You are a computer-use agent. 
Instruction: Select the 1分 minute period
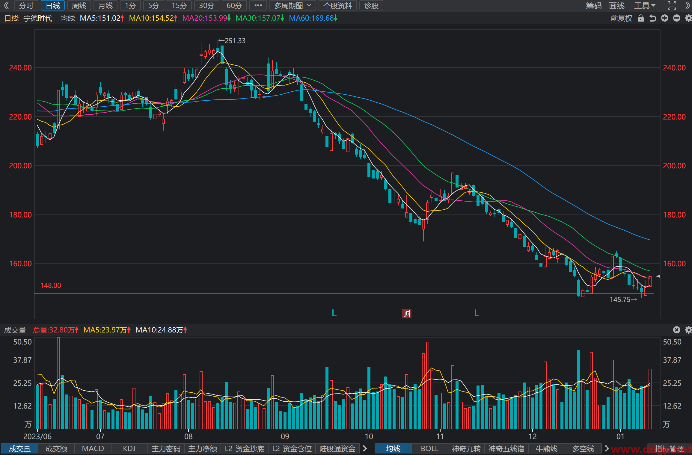coord(130,5)
